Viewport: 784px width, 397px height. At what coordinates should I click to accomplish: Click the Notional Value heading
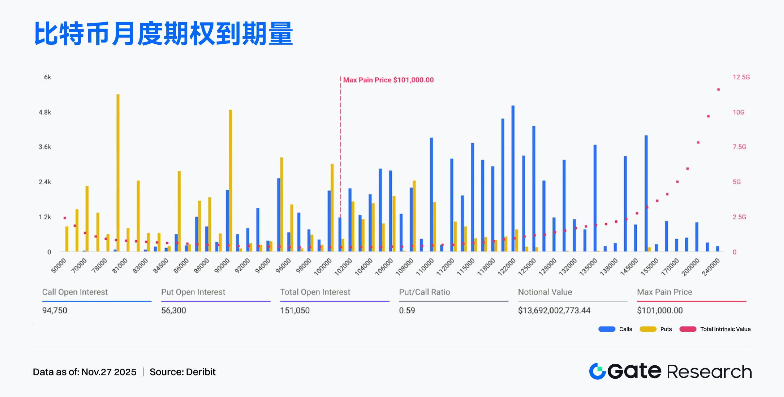545,292
